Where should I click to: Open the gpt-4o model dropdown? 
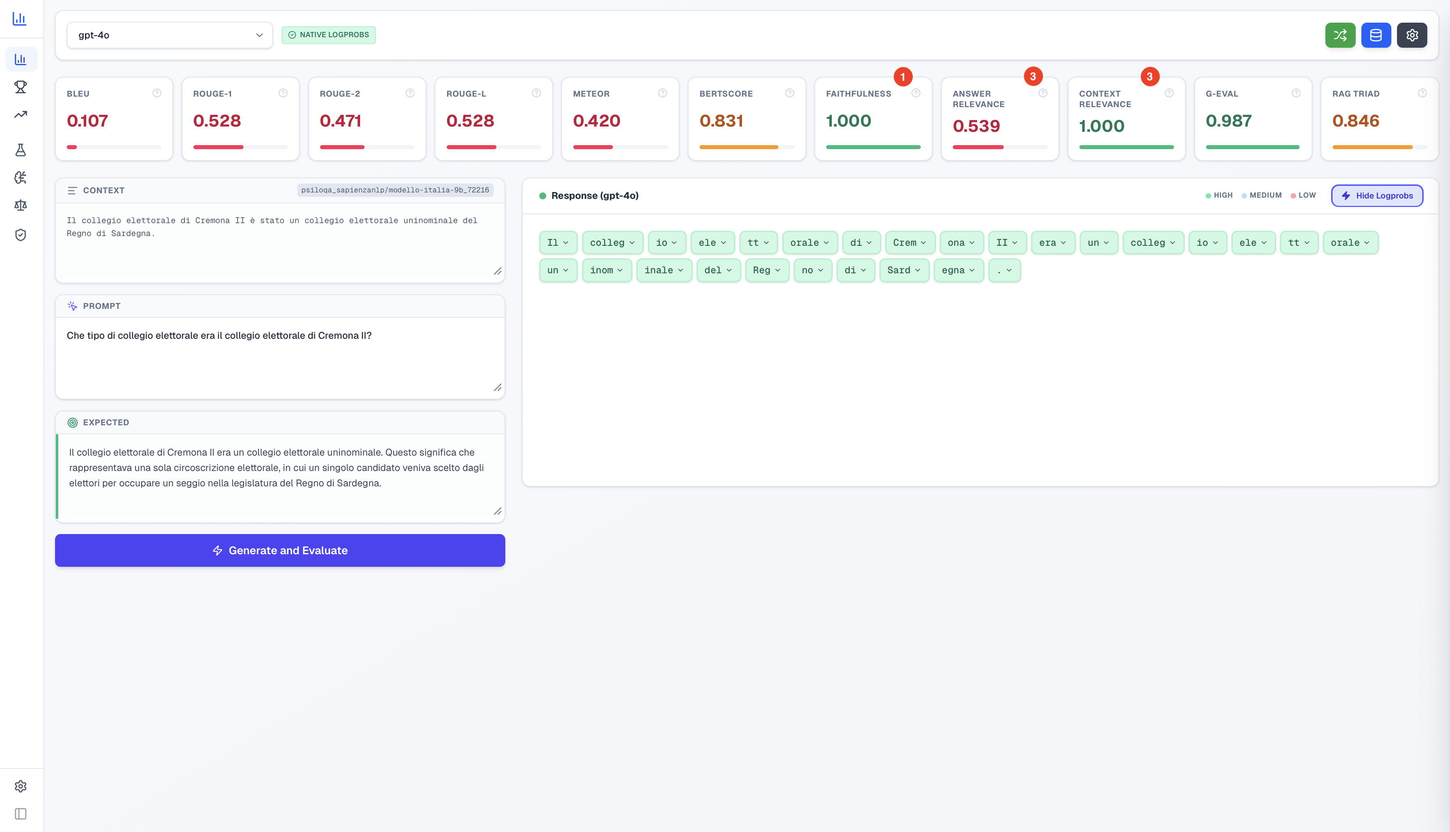click(170, 35)
